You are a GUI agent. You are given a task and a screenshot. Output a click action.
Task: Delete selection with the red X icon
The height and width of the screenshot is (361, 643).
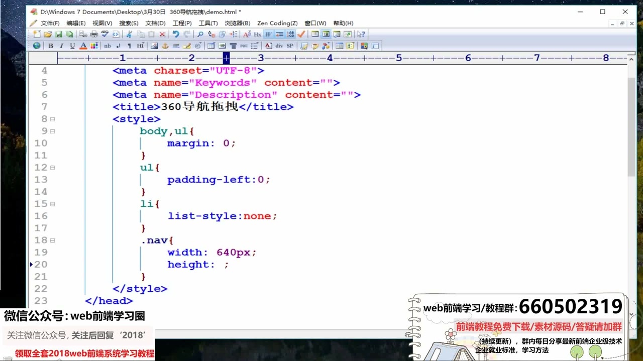162,34
